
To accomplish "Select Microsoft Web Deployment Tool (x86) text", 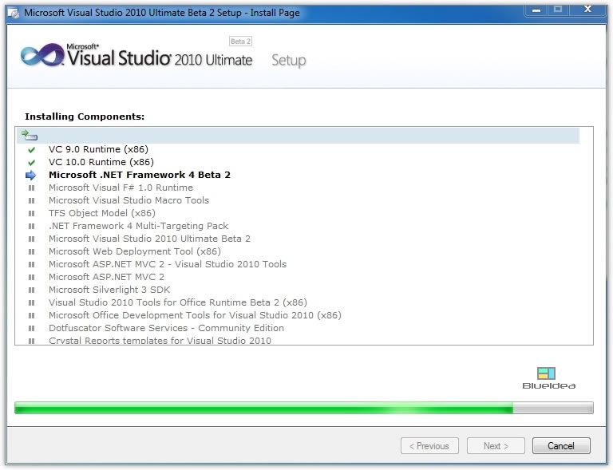I will click(x=135, y=251).
